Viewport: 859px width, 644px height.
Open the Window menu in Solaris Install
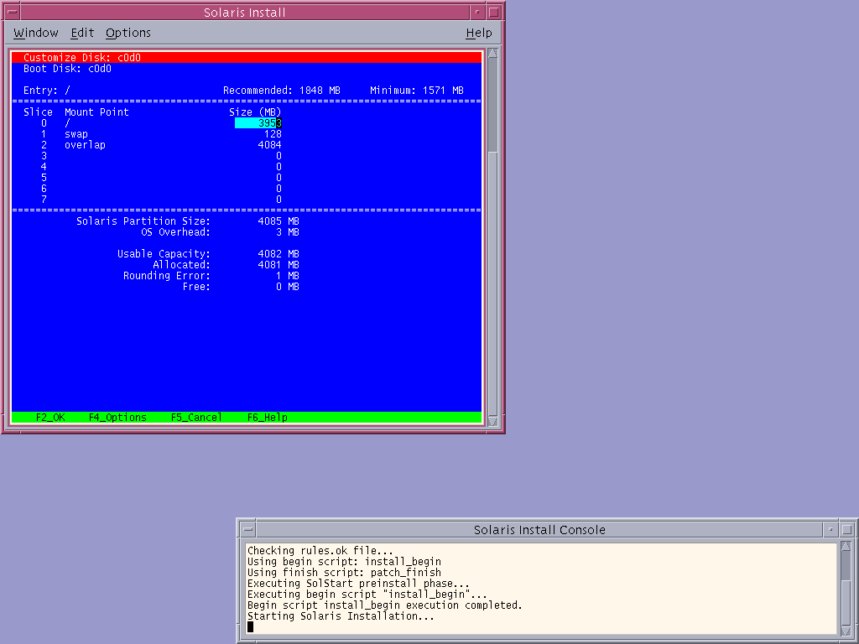35,33
